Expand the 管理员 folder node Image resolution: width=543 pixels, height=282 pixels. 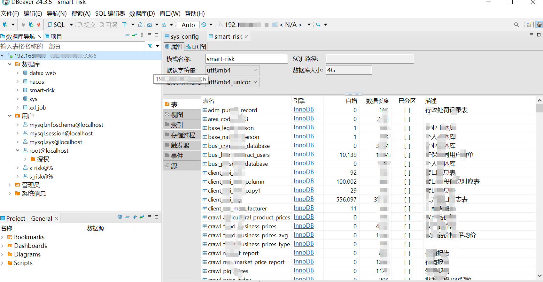pos(10,185)
